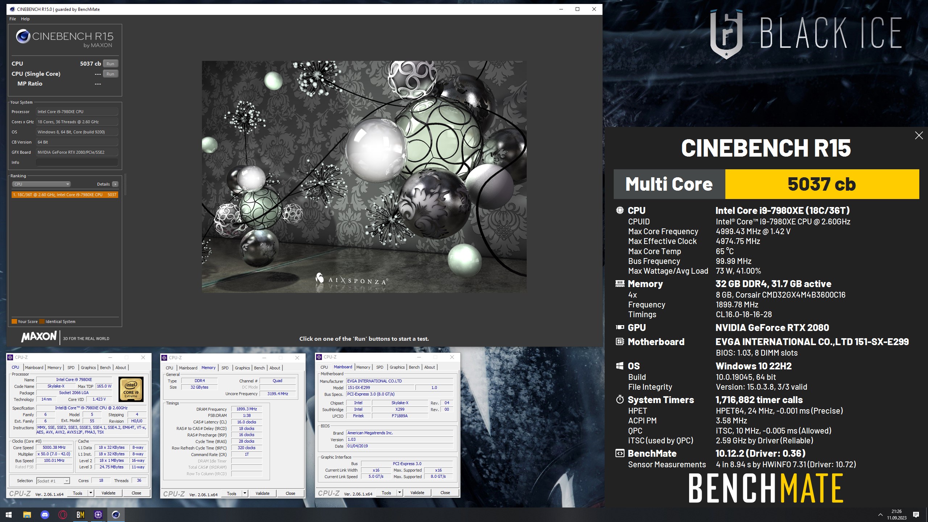This screenshot has width=928, height=522.
Task: Open Graphics tab in left CPU-Z
Action: coord(88,368)
